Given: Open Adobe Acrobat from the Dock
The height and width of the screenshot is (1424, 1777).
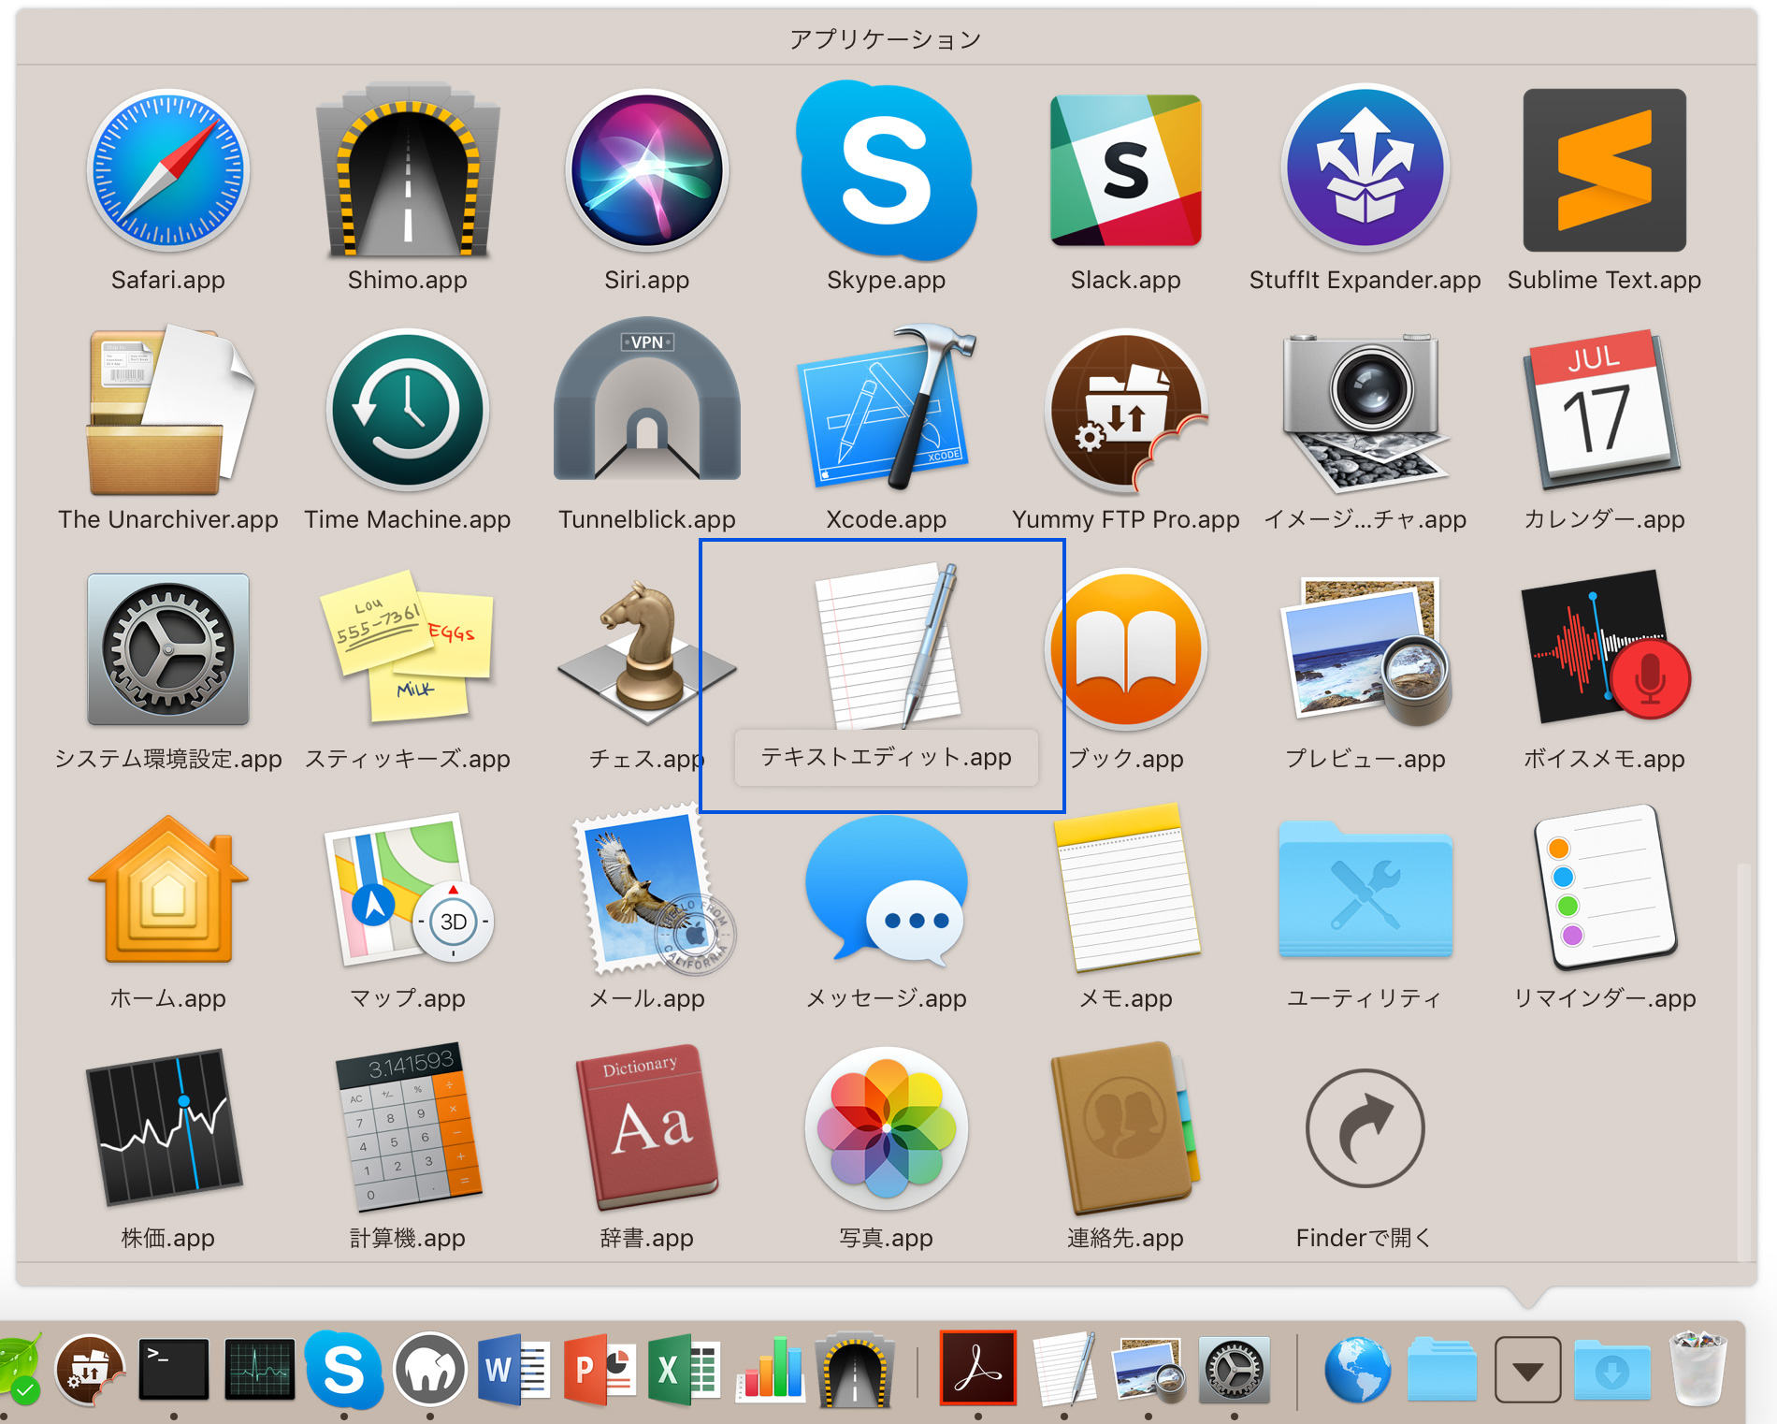Looking at the screenshot, I should (x=978, y=1368).
